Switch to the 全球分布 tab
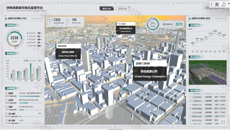 point(122,9)
